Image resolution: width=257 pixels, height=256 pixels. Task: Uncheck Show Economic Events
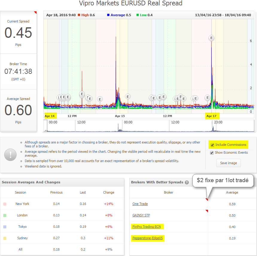click(x=212, y=153)
